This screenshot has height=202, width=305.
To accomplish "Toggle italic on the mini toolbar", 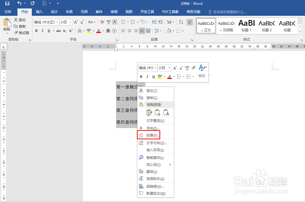I will 147,76.
